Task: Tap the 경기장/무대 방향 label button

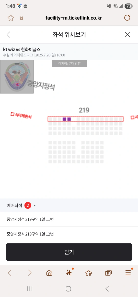Action: [x=70, y=63]
